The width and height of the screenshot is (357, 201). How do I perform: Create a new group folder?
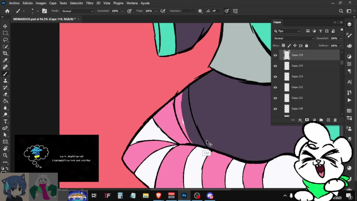(x=321, y=120)
